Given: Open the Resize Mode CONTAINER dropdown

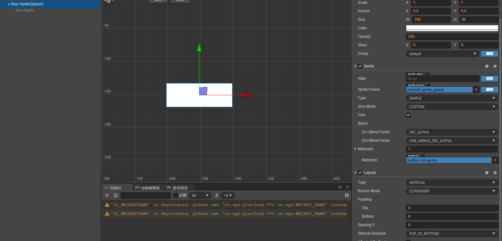Looking at the screenshot, I should click(452, 191).
